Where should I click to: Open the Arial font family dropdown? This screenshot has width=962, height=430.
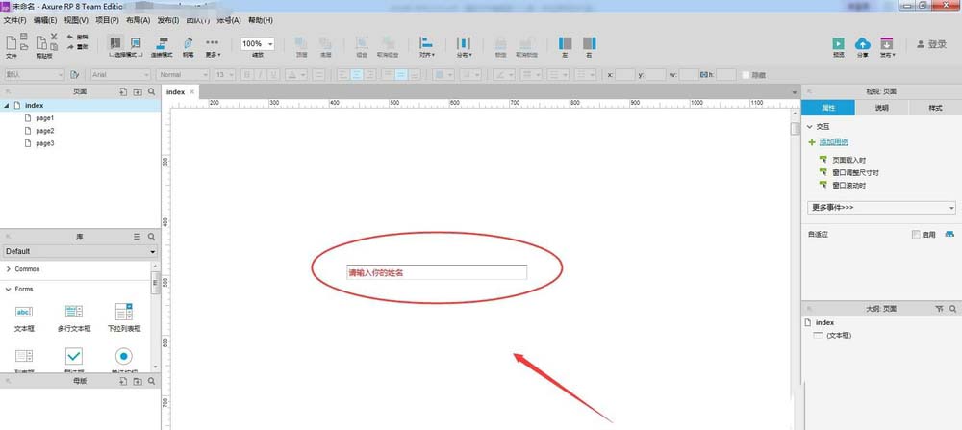point(120,74)
